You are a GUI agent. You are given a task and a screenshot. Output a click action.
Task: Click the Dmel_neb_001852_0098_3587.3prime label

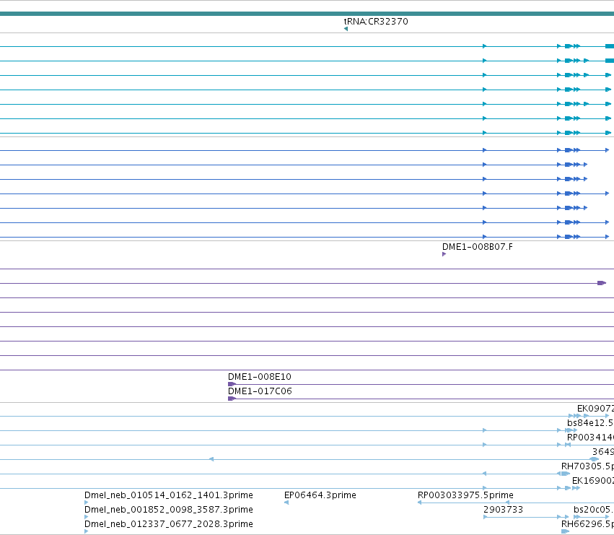pos(169,510)
